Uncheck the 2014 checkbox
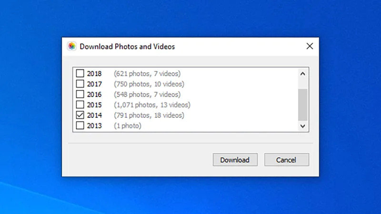Viewport: 381px width, 214px height. 80,115
